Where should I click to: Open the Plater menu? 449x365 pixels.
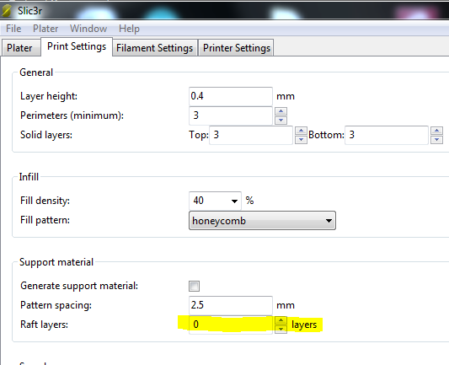45,29
